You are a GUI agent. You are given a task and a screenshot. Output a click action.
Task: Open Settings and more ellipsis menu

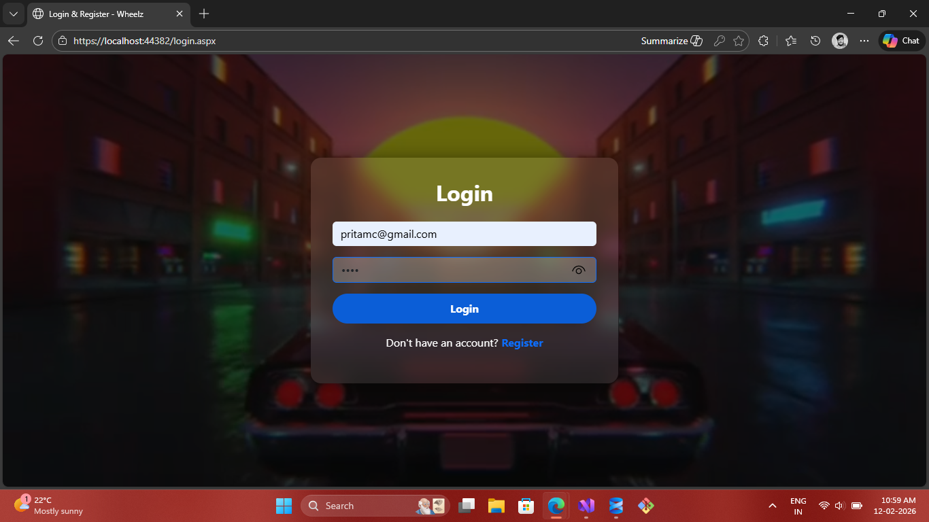[x=864, y=41]
